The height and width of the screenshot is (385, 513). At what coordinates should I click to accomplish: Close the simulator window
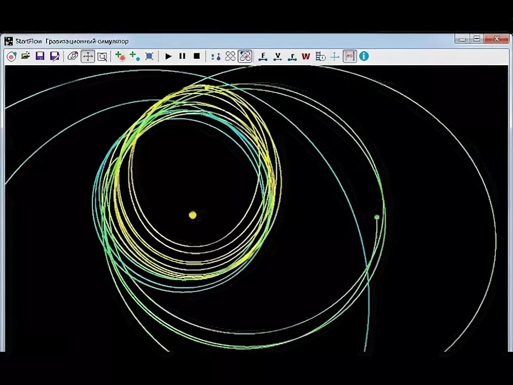tap(496, 39)
